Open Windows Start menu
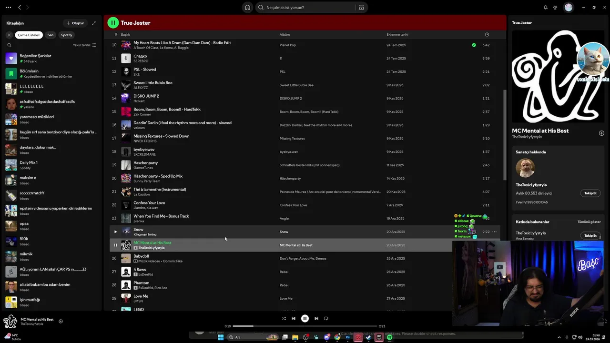Image resolution: width=610 pixels, height=343 pixels. point(221,337)
